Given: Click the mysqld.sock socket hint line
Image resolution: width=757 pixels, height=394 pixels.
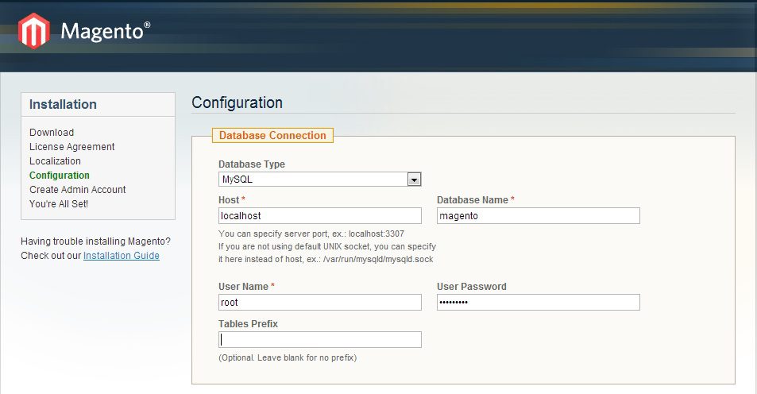Looking at the screenshot, I should tap(326, 259).
